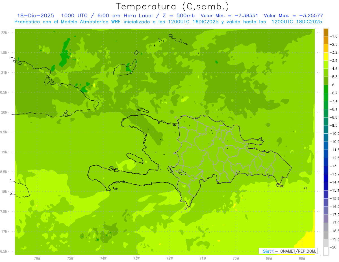The height and width of the screenshot is (262, 339).
Task: Click the '-2.5' color scale label
Action: tap(334, 44)
